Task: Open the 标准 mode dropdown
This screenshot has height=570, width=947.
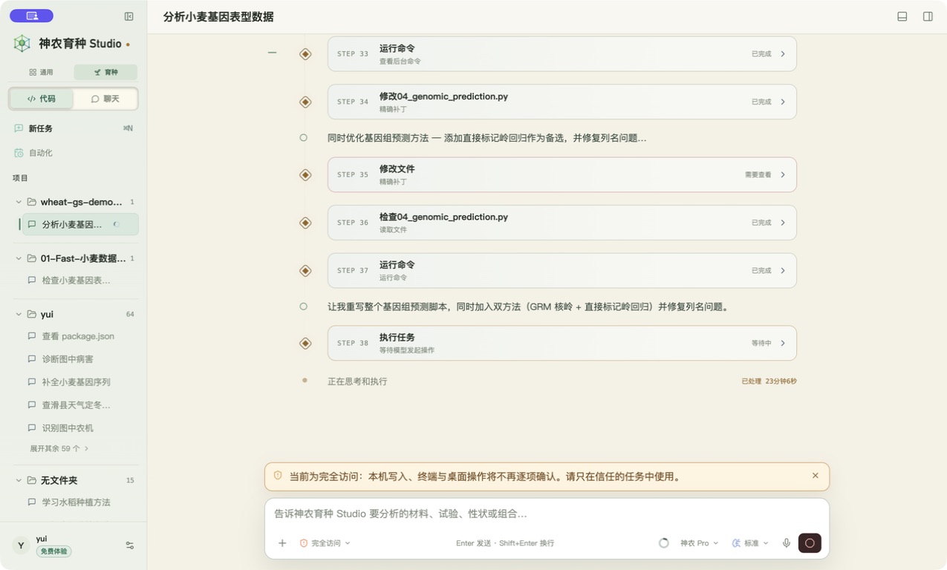Action: pos(750,543)
